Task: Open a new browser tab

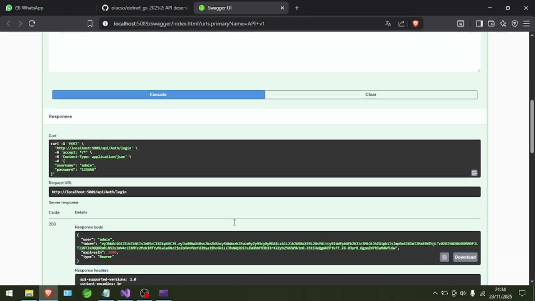Action: [x=297, y=8]
